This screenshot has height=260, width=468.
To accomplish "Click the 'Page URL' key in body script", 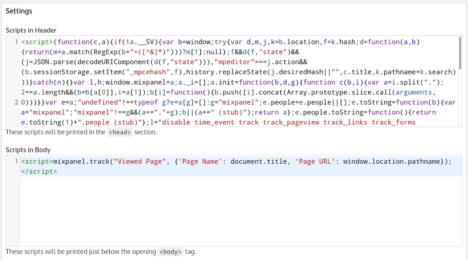I will tap(314, 161).
